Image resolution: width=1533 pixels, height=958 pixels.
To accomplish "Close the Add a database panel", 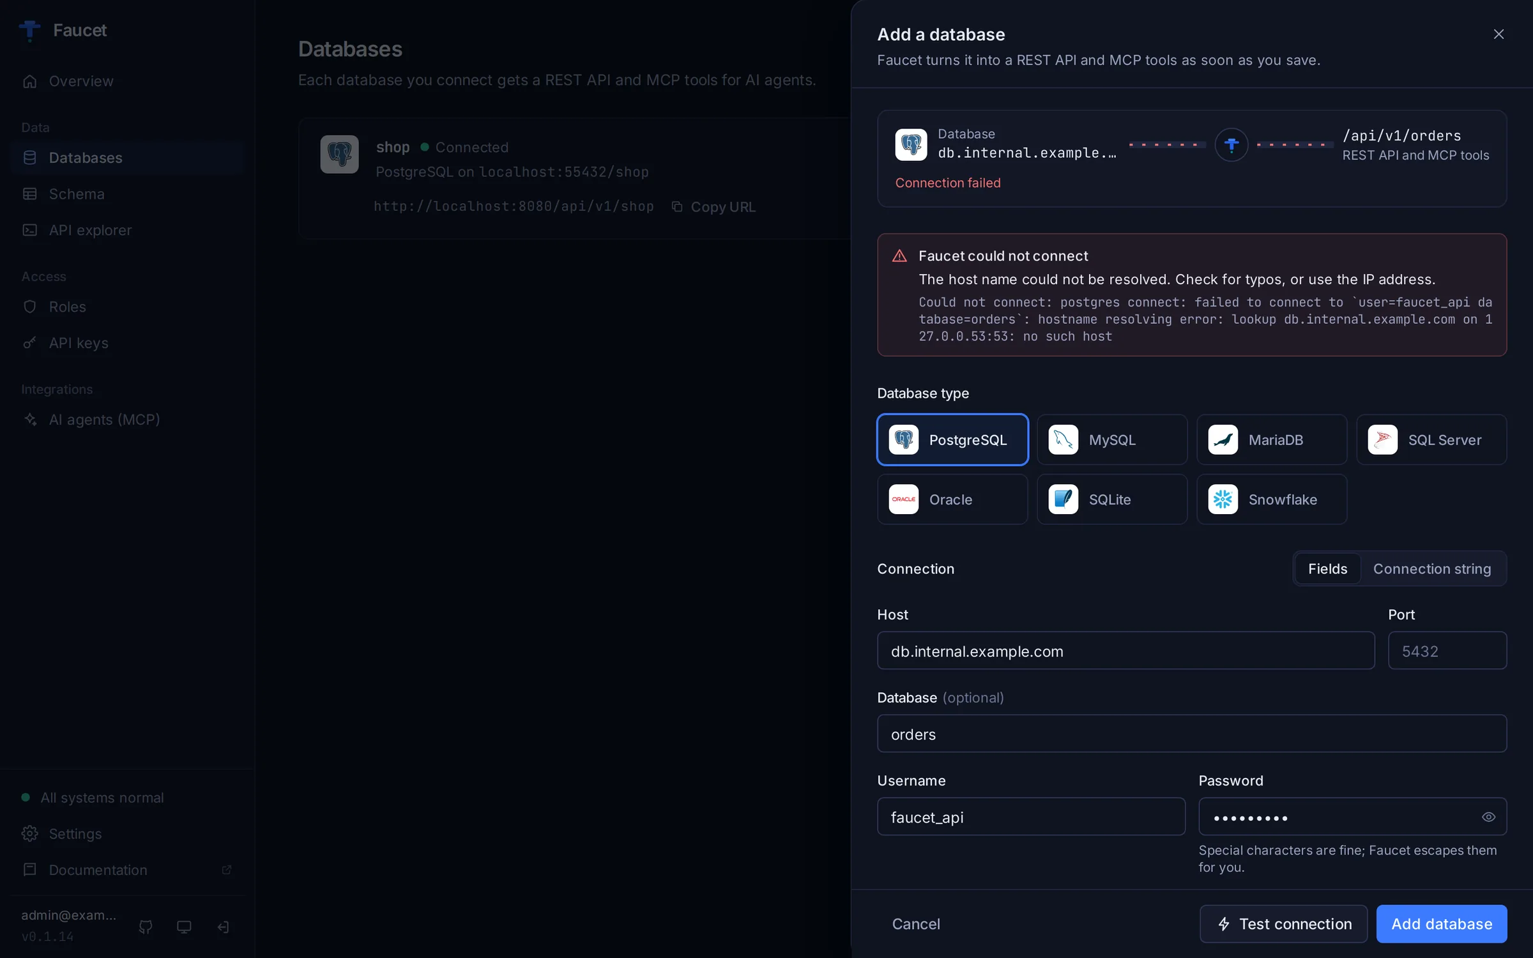I will coord(1499,34).
